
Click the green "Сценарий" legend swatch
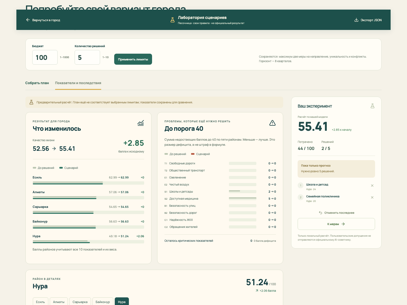(x=61, y=168)
